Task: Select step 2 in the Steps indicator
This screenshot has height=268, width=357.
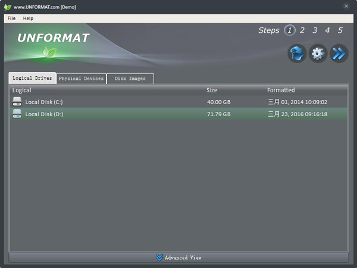Action: (302, 30)
